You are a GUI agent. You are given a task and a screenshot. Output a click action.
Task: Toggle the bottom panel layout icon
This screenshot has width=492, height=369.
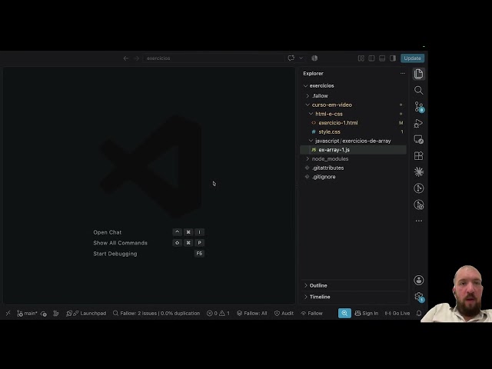click(x=382, y=58)
